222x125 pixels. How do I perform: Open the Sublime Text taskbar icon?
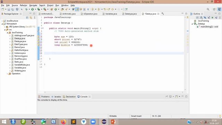[74, 122]
